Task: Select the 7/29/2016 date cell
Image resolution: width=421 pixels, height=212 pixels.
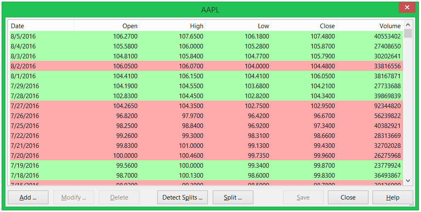Action: 25,86
